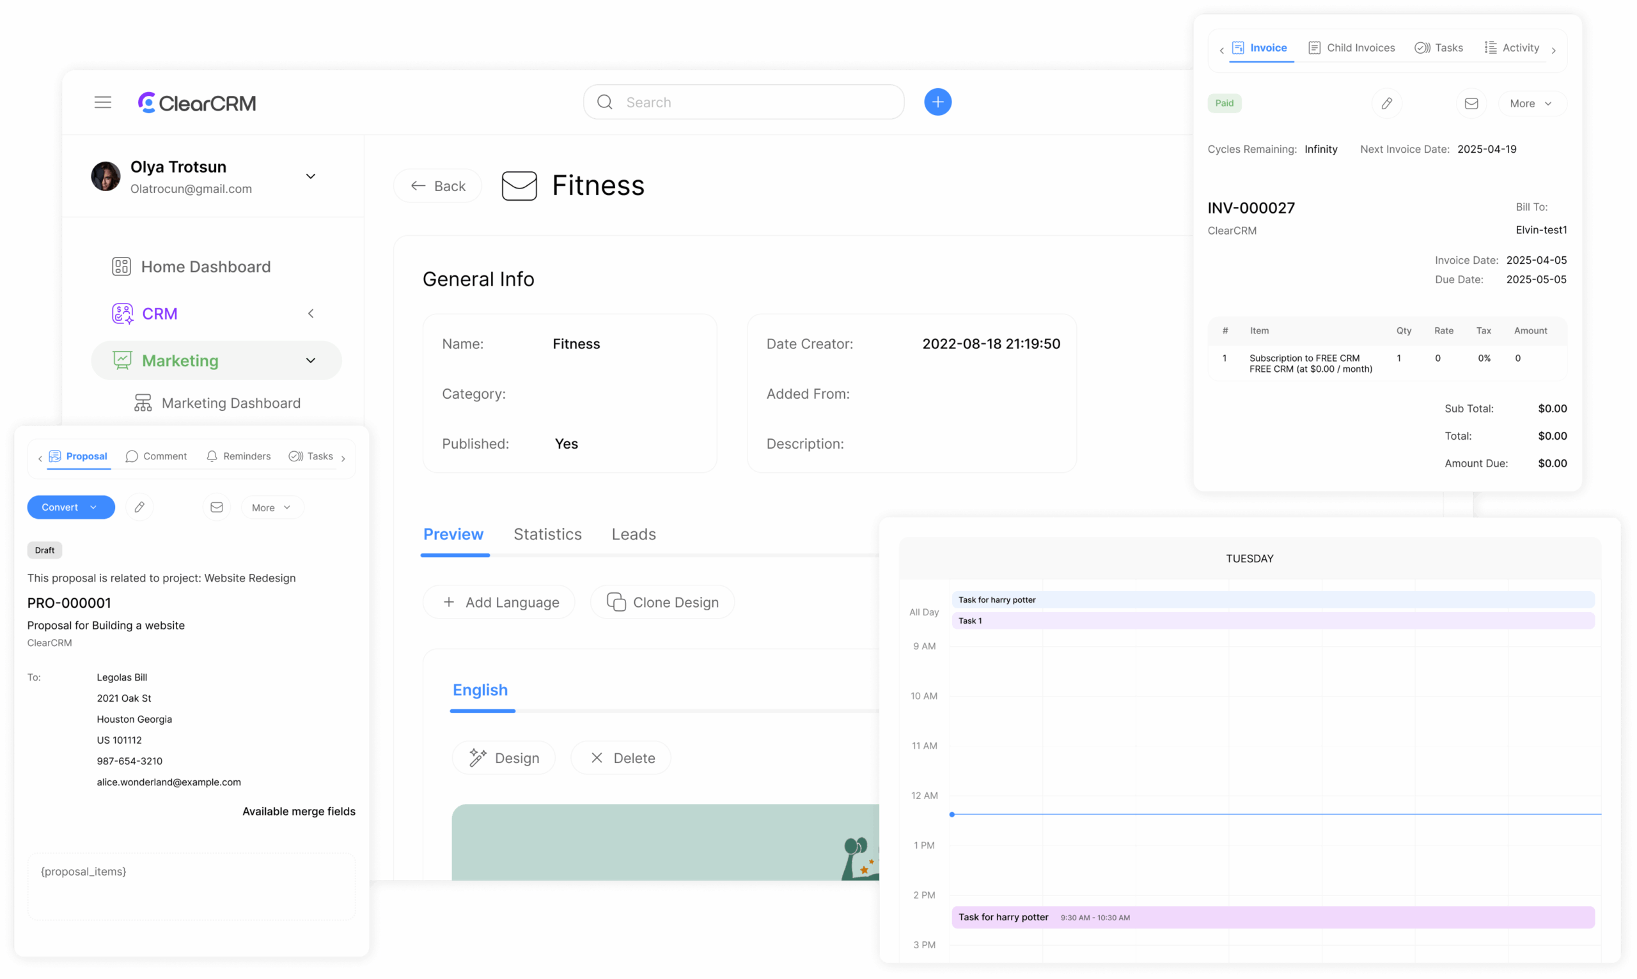Click the envelope email icon in invoice panel
1637x979 pixels.
click(1471, 104)
